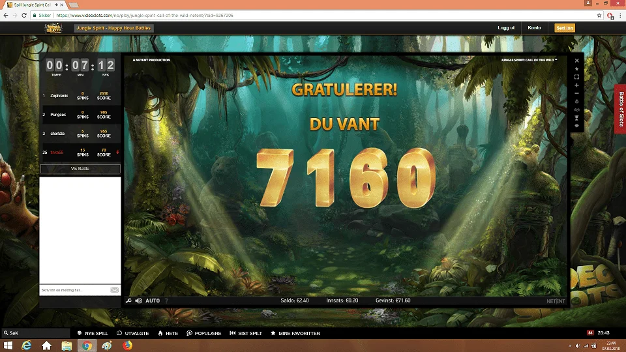Open the trophy icon in game sidebar
This screenshot has height=352, width=626.
576,118
